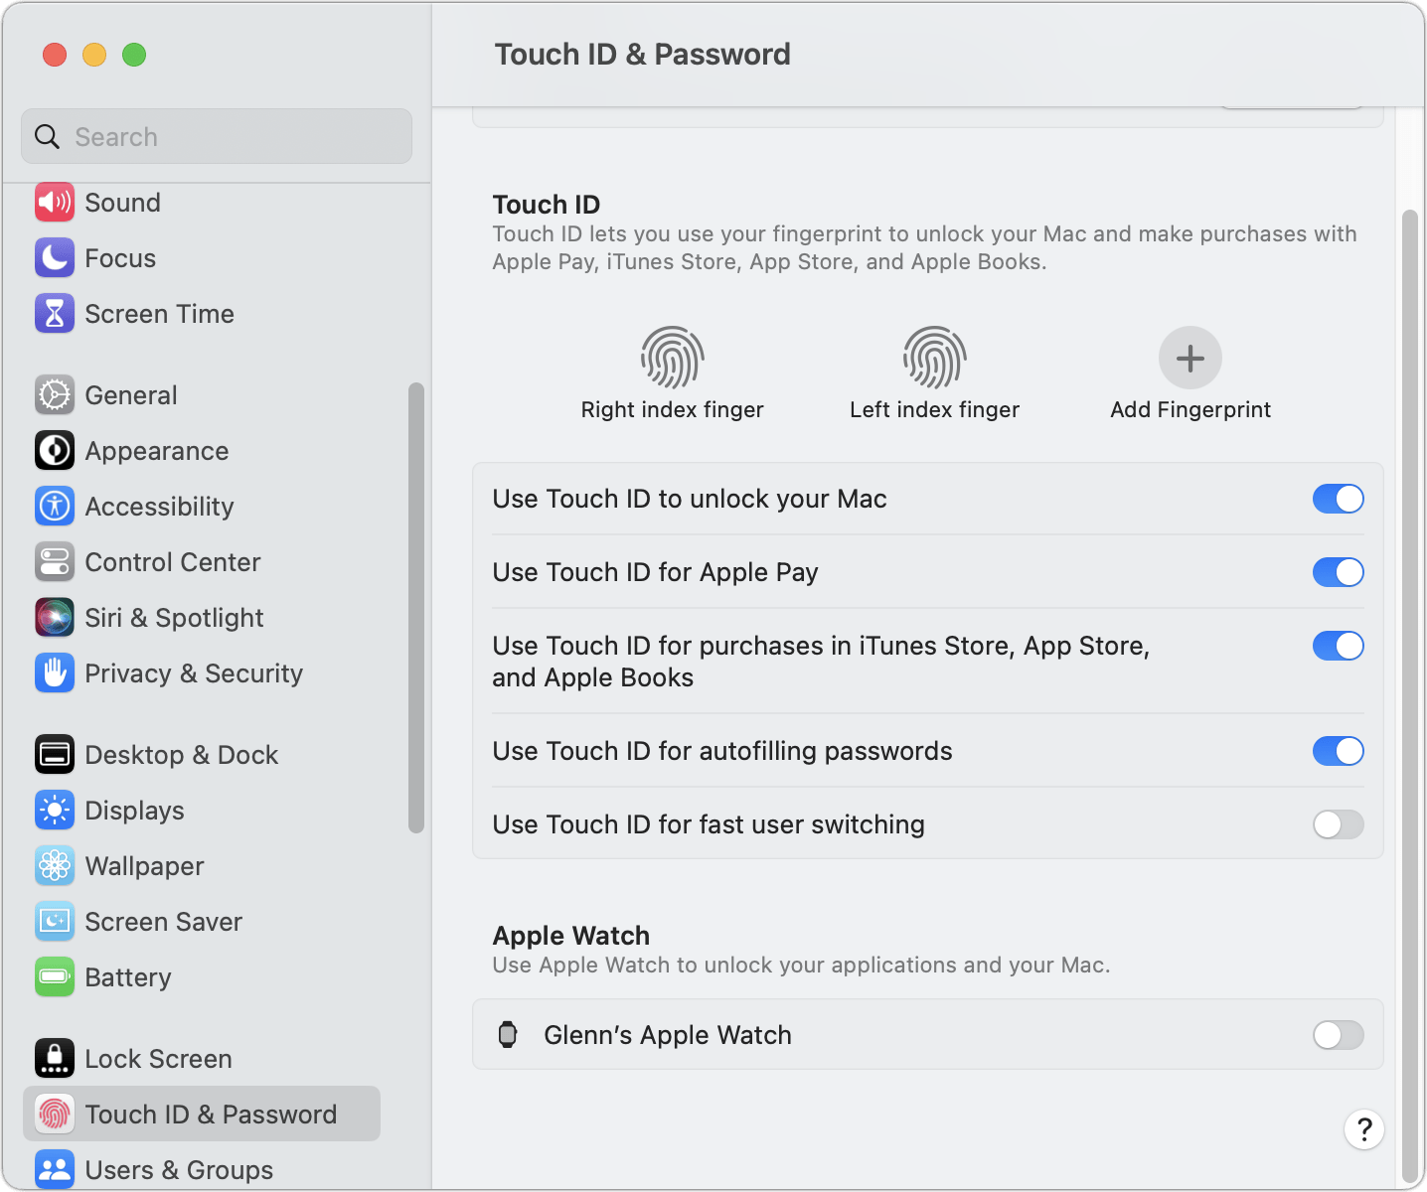
Task: Click the Battery icon in sidebar
Action: (54, 976)
